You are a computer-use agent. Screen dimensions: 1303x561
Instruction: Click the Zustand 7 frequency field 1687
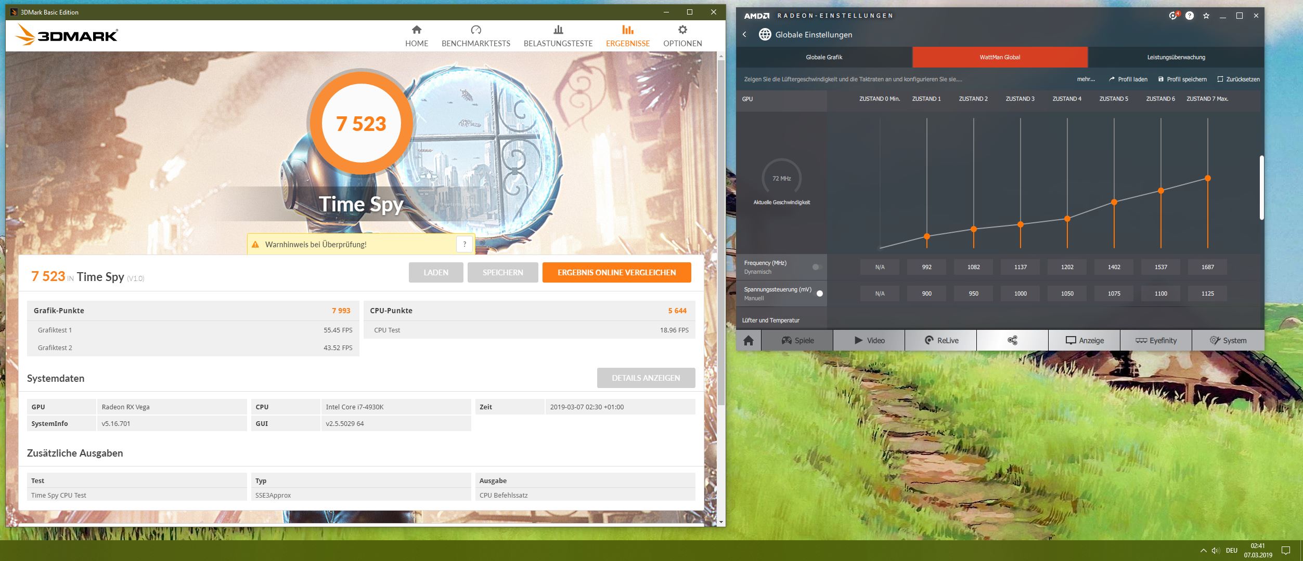point(1207,267)
